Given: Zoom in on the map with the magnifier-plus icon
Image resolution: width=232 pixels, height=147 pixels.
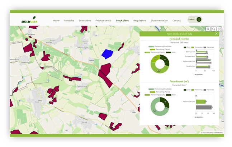Looking at the screenshot, I should 208,29.
